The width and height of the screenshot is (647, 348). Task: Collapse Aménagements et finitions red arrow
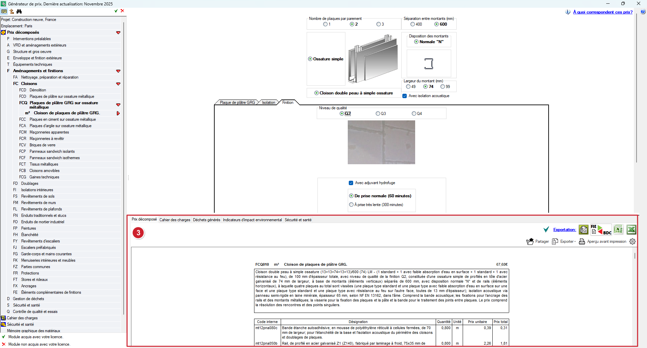[118, 71]
